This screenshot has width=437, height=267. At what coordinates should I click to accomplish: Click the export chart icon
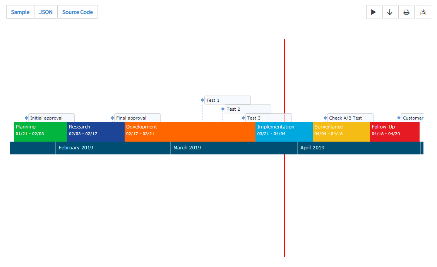coord(423,12)
